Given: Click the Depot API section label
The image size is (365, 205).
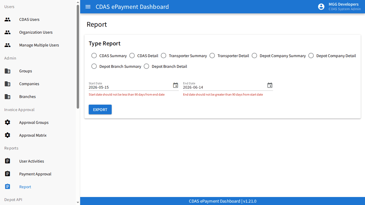Looking at the screenshot, I should coord(13,200).
